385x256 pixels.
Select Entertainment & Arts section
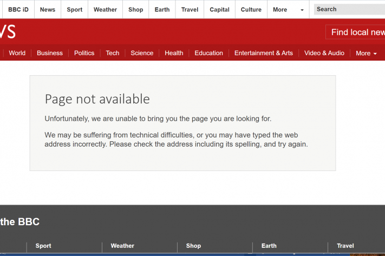(263, 53)
